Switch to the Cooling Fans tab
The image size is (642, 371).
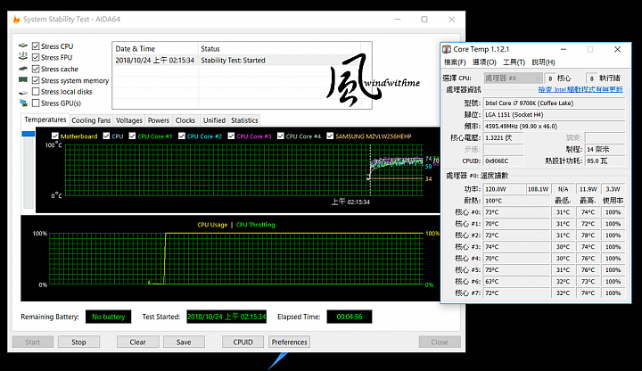91,120
